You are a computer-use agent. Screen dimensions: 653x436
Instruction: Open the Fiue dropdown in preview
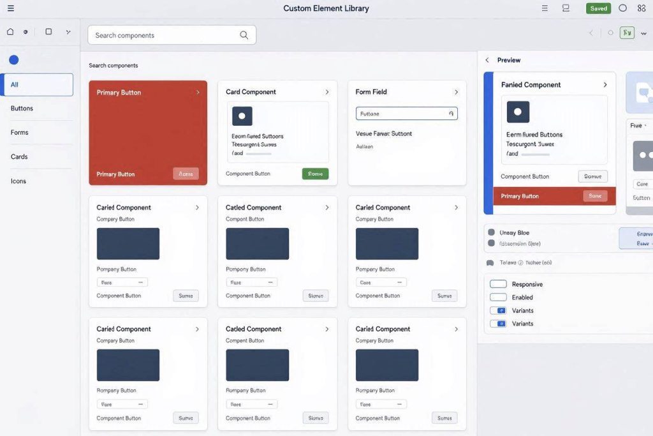click(x=639, y=126)
